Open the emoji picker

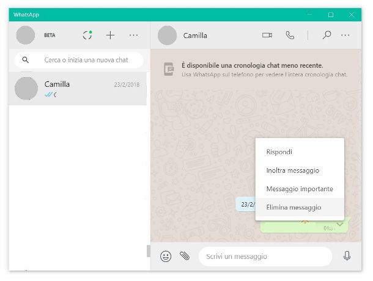(166, 257)
